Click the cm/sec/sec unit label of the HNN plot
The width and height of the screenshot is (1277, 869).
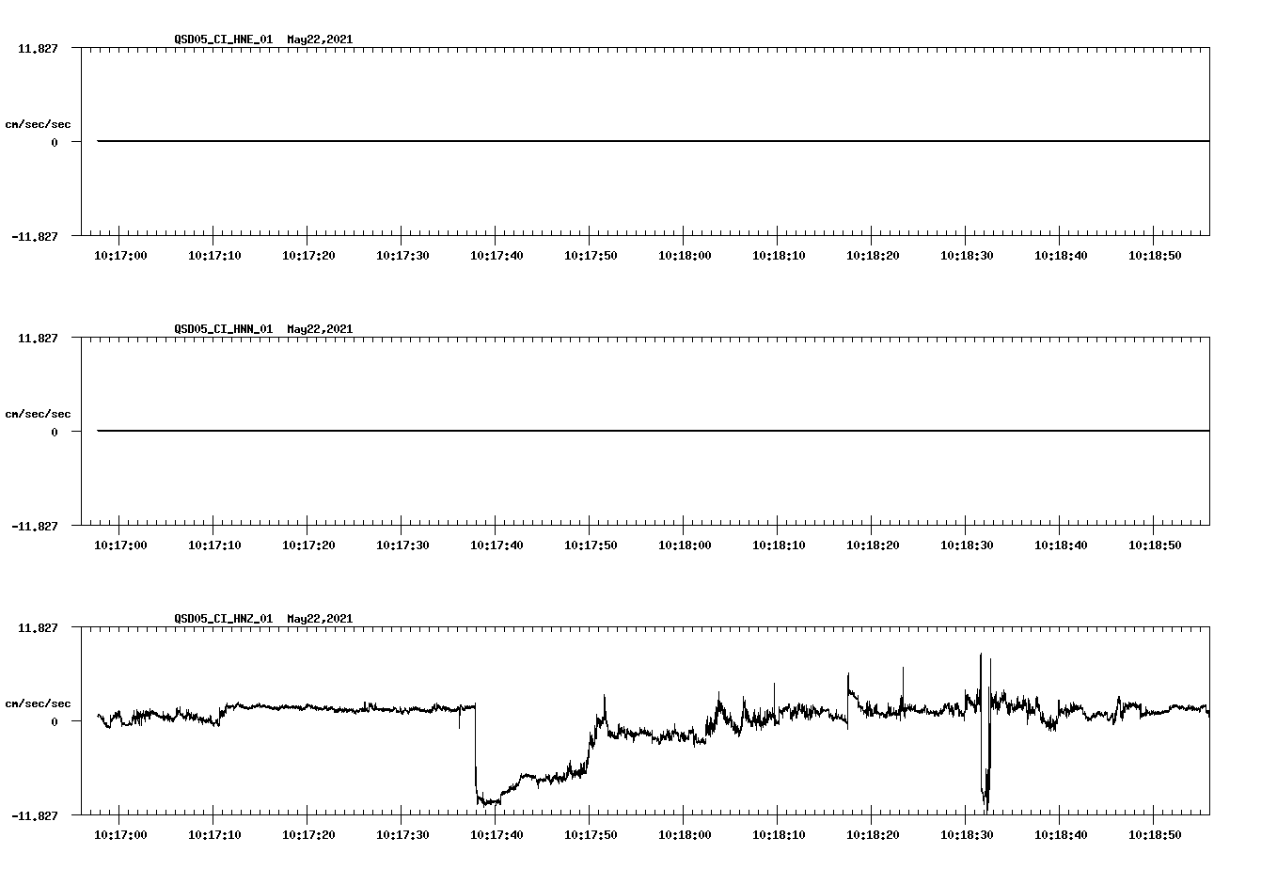click(x=38, y=414)
